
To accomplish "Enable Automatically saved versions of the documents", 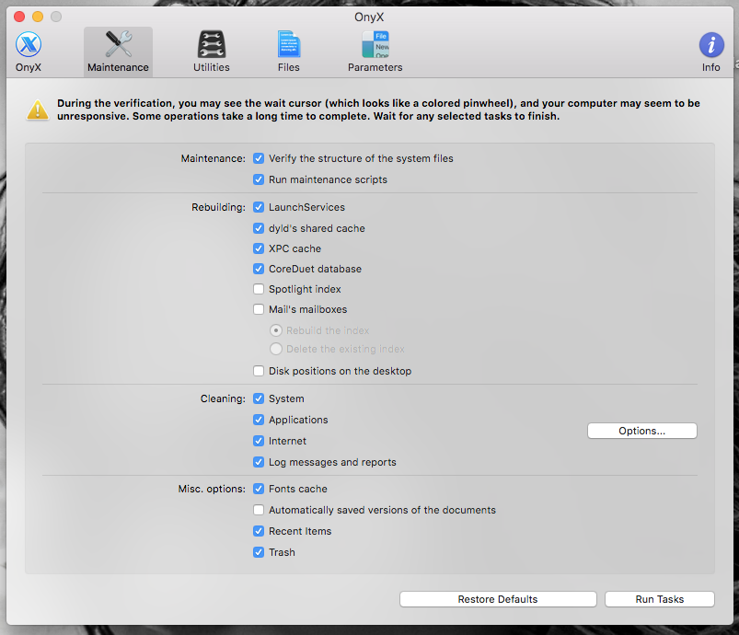I will [259, 510].
